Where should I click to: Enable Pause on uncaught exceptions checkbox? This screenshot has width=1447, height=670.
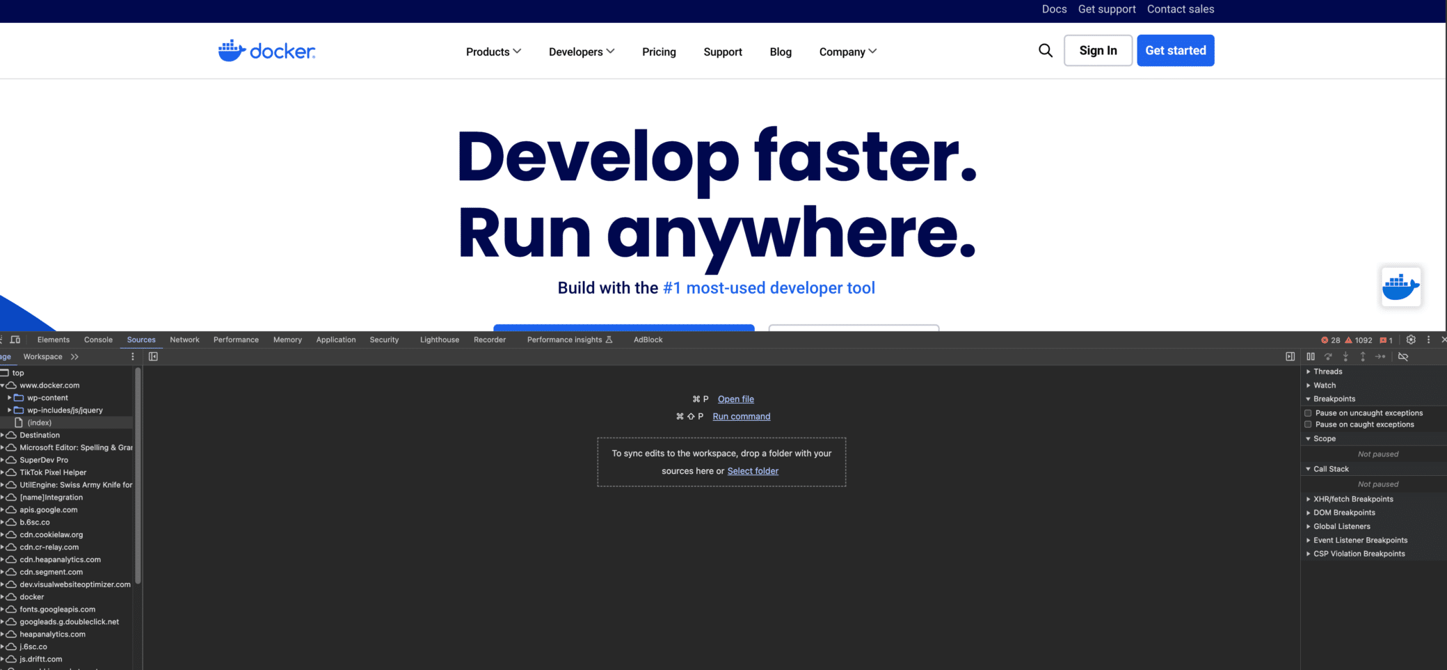(1308, 413)
